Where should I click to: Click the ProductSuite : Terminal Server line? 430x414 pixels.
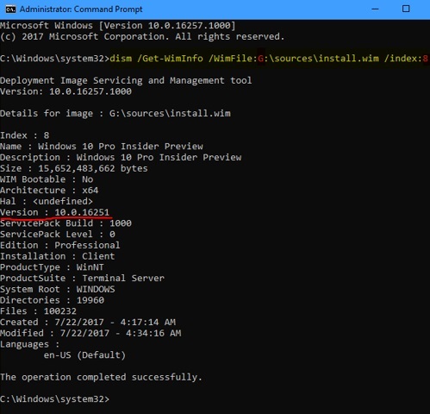tap(82, 279)
